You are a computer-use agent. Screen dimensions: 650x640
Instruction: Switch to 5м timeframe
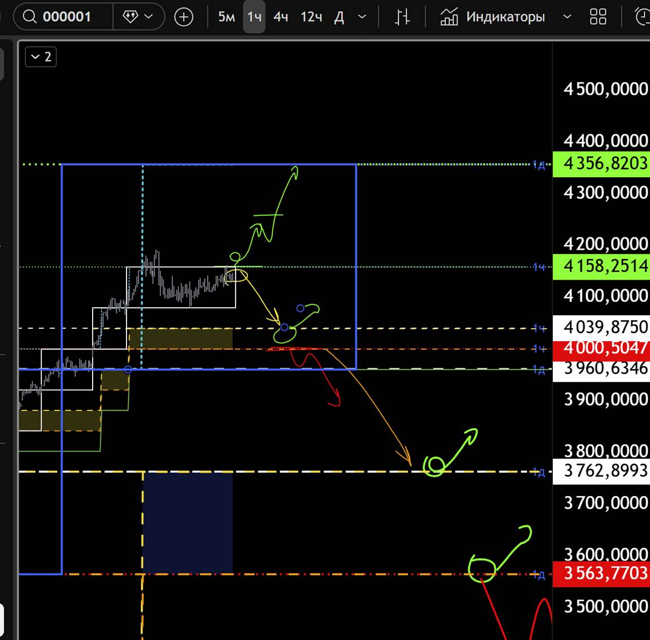[226, 17]
